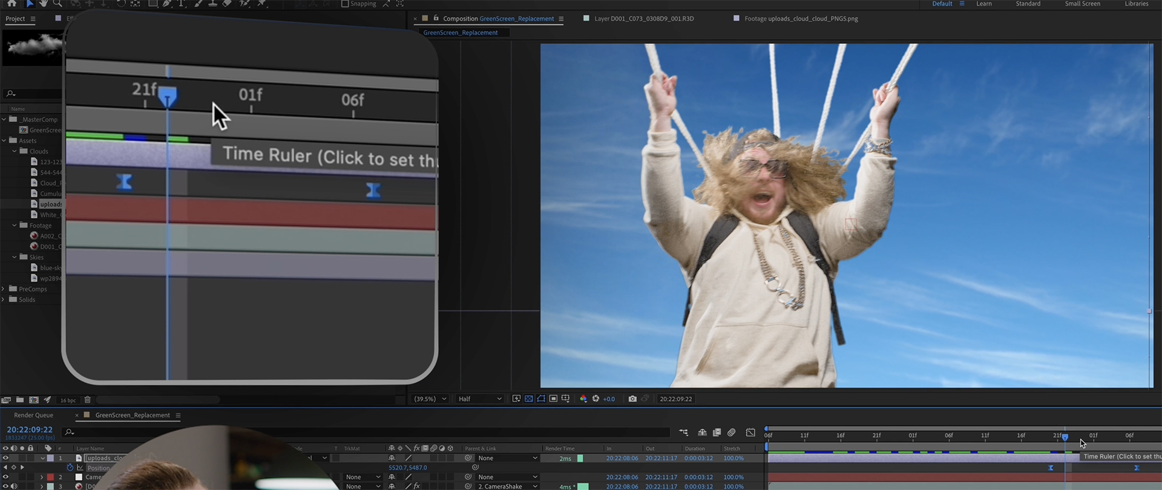Open the Half resolution dropdown
Screen dimensions: 1162x490
[480, 399]
